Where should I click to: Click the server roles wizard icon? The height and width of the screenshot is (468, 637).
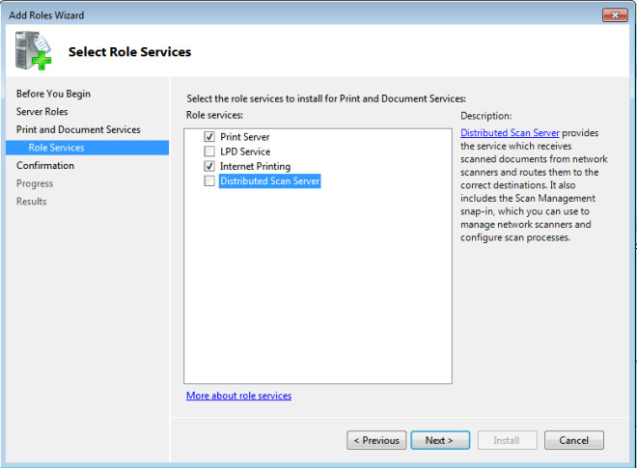click(x=34, y=51)
